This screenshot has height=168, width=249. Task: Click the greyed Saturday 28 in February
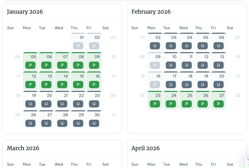(237, 96)
